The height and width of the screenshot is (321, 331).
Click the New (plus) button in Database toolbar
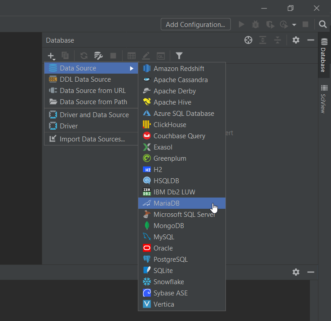(x=51, y=56)
